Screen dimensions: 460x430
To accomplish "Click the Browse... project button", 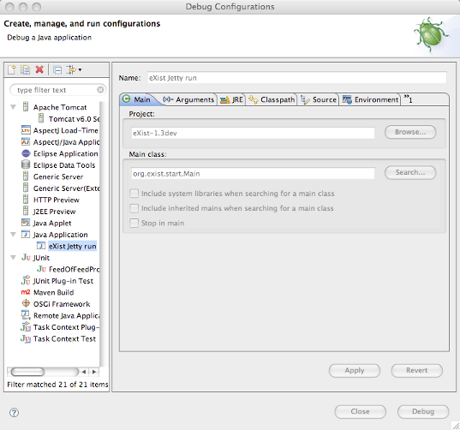I will [410, 132].
